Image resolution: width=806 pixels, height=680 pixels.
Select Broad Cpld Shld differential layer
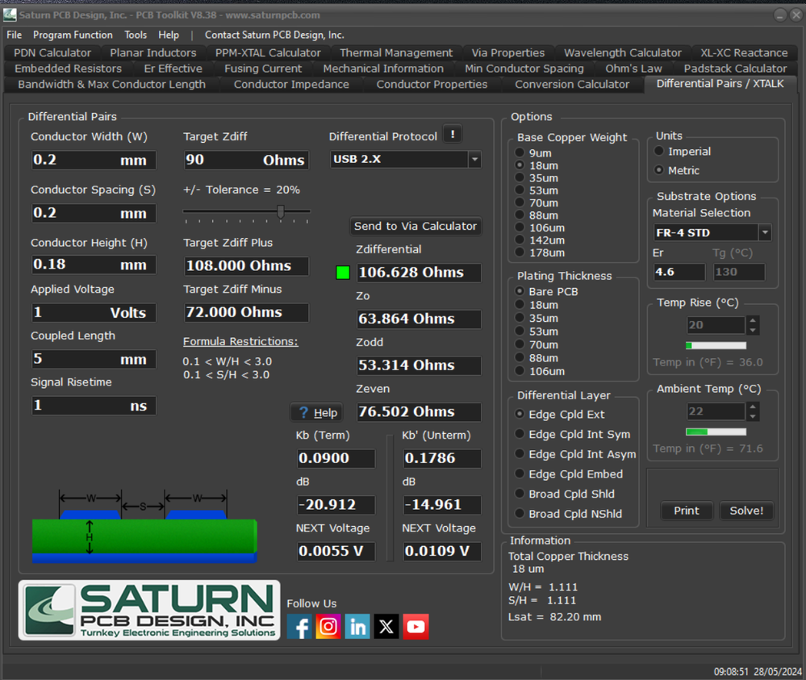tap(520, 494)
